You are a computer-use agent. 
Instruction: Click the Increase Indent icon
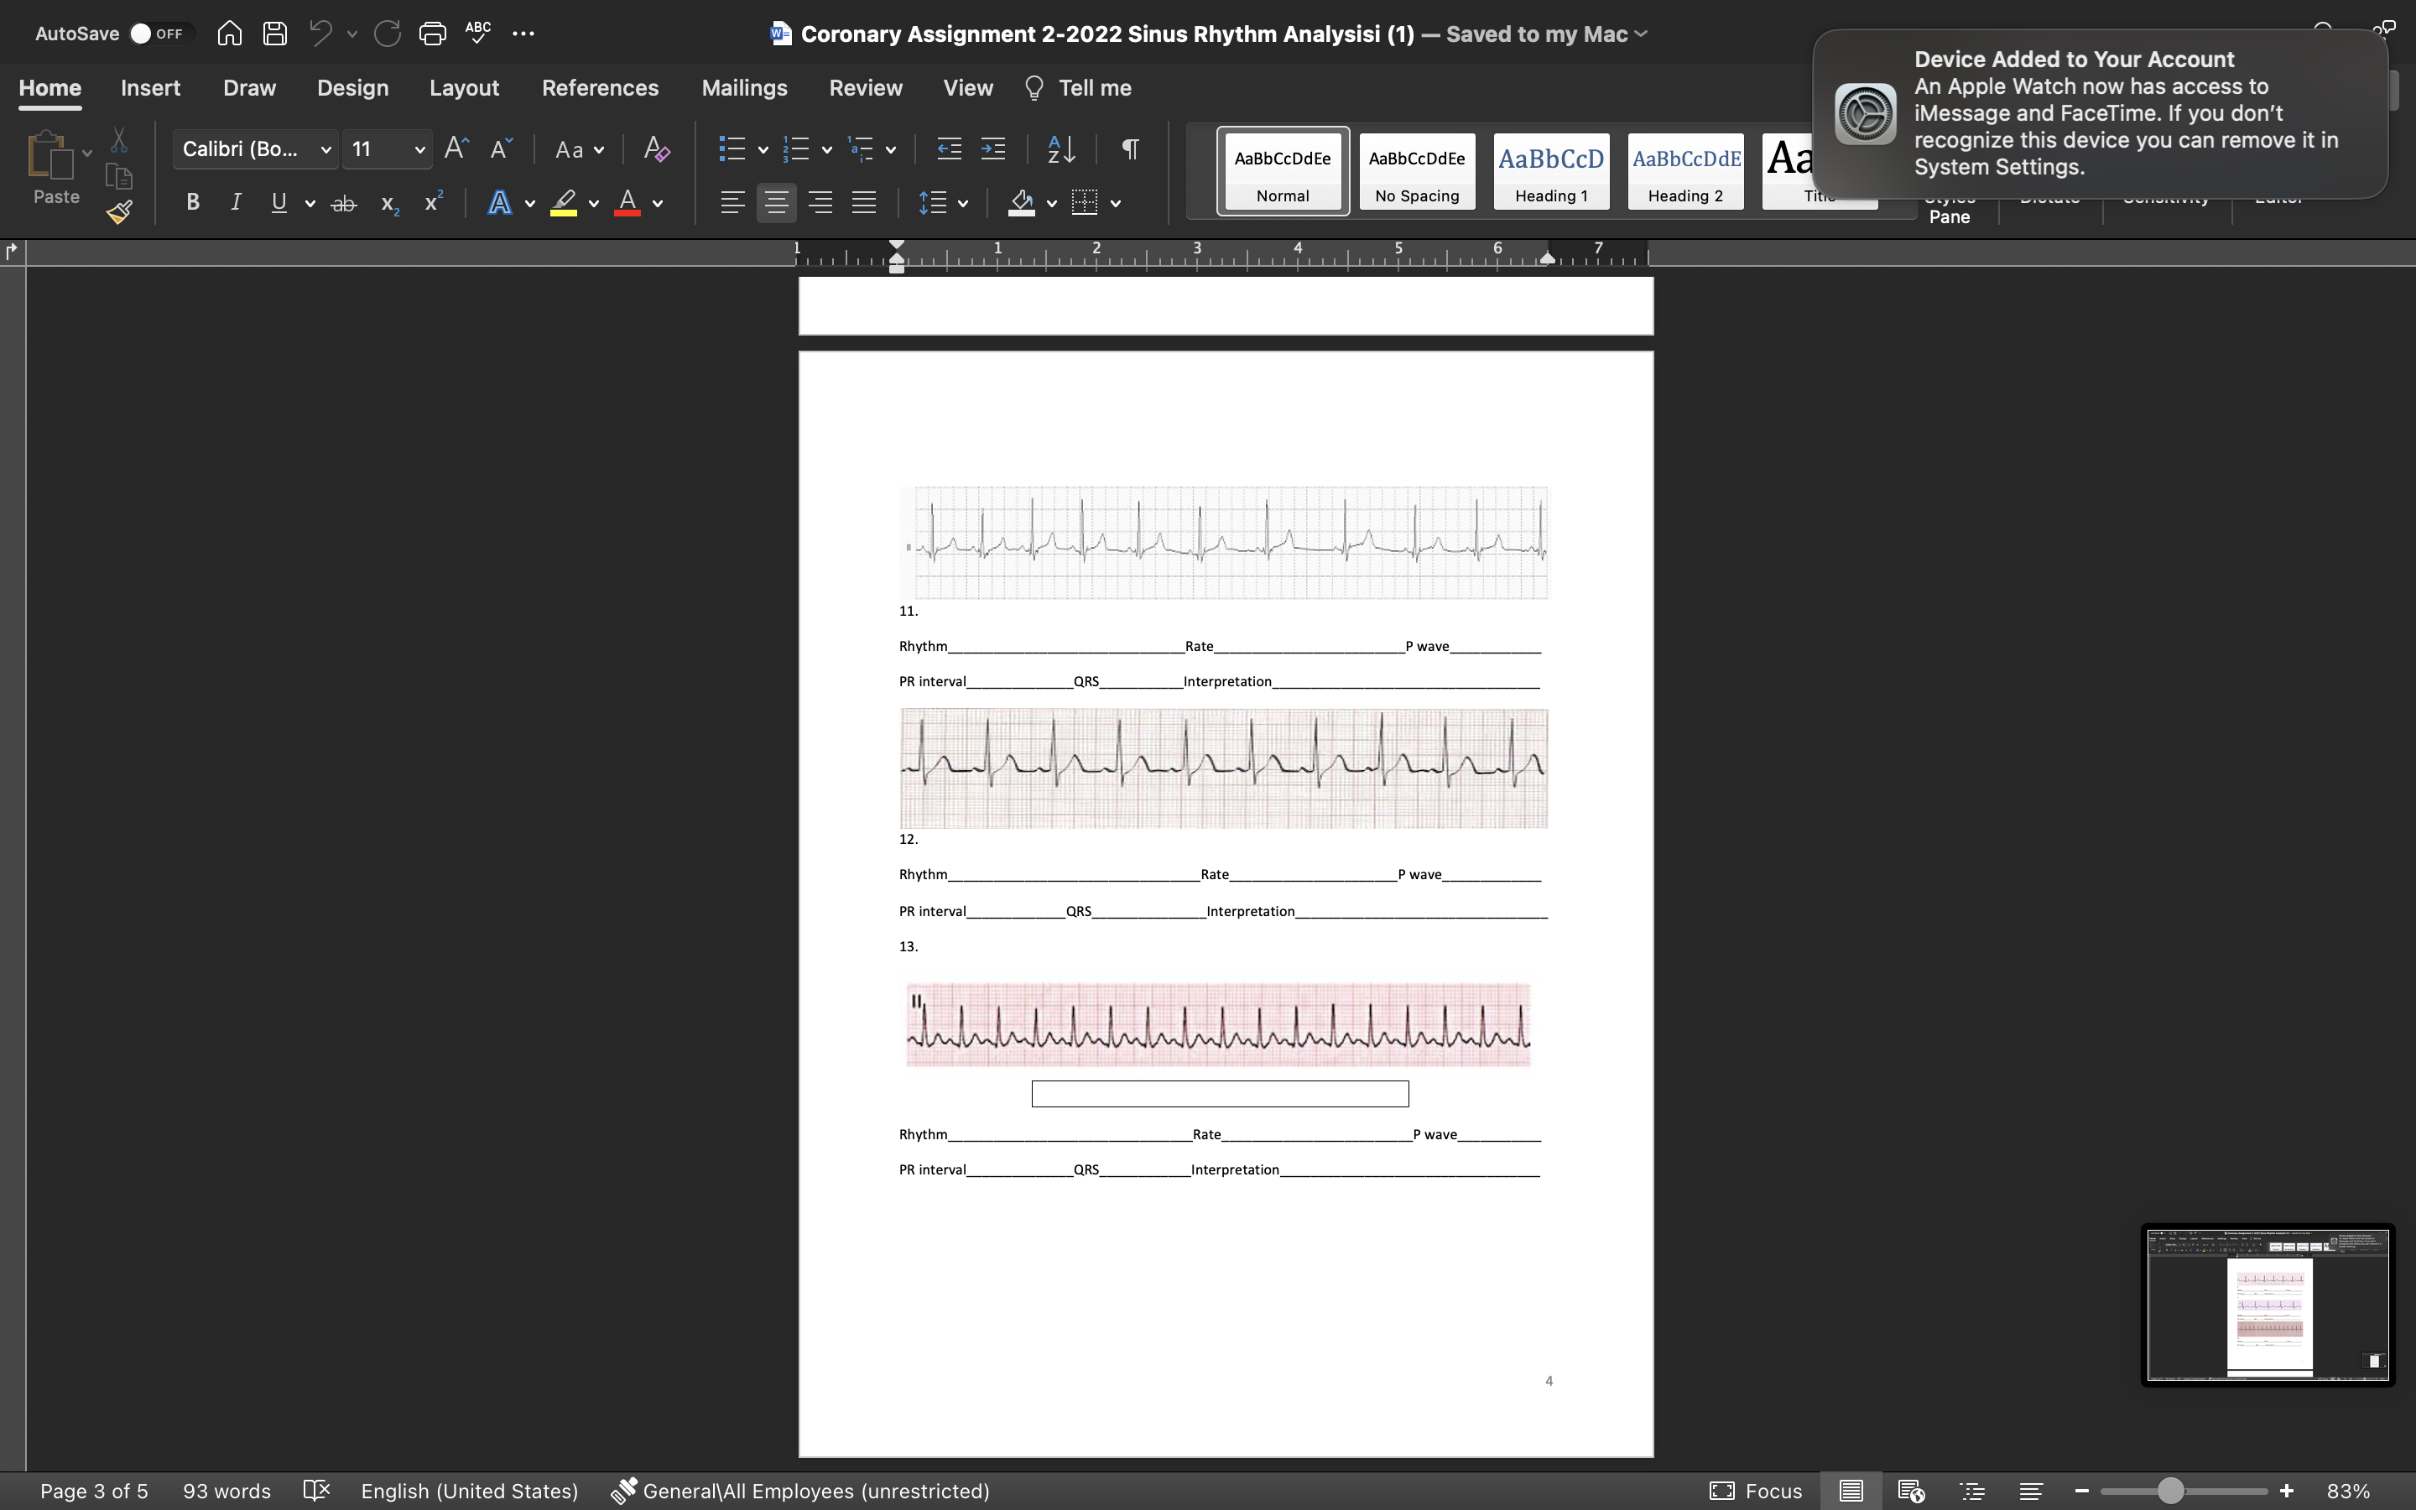pos(992,150)
